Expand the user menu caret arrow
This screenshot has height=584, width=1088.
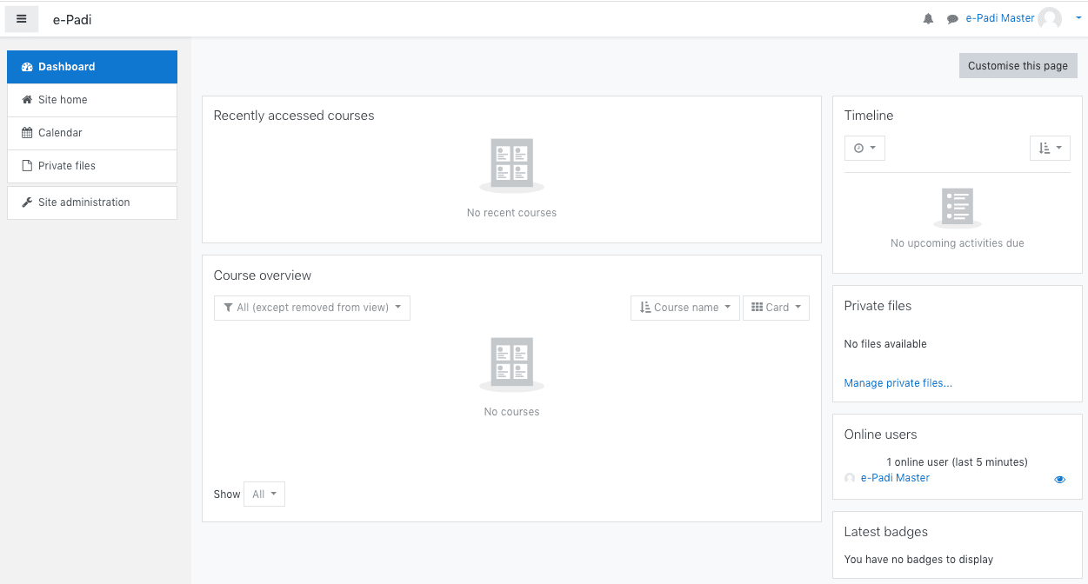[x=1078, y=18]
